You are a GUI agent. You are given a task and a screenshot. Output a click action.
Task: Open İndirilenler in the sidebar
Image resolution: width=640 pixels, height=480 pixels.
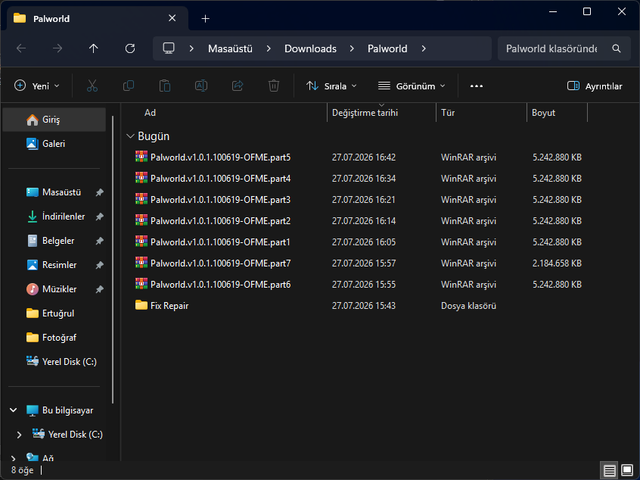coord(54,217)
